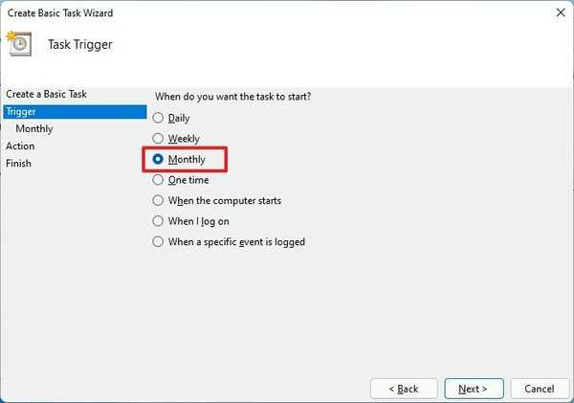Click the Task Trigger clock icon
The width and height of the screenshot is (574, 403).
18,43
